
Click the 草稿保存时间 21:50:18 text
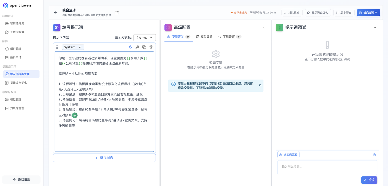(x=263, y=13)
